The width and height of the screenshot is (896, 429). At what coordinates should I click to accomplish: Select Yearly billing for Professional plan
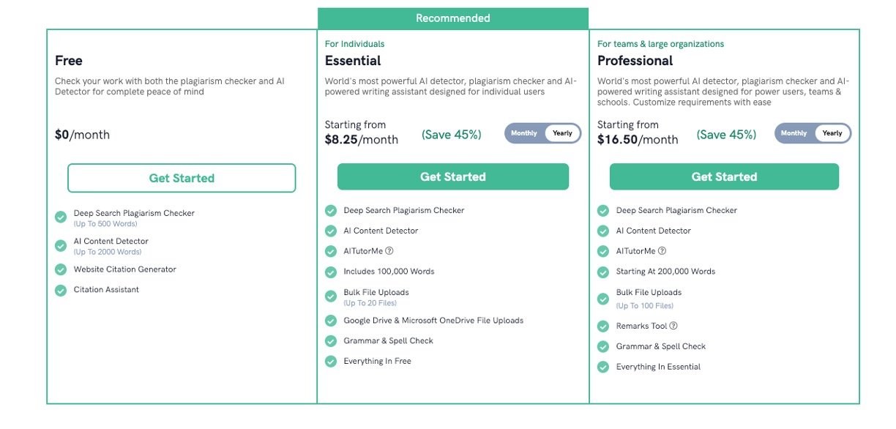tap(832, 133)
